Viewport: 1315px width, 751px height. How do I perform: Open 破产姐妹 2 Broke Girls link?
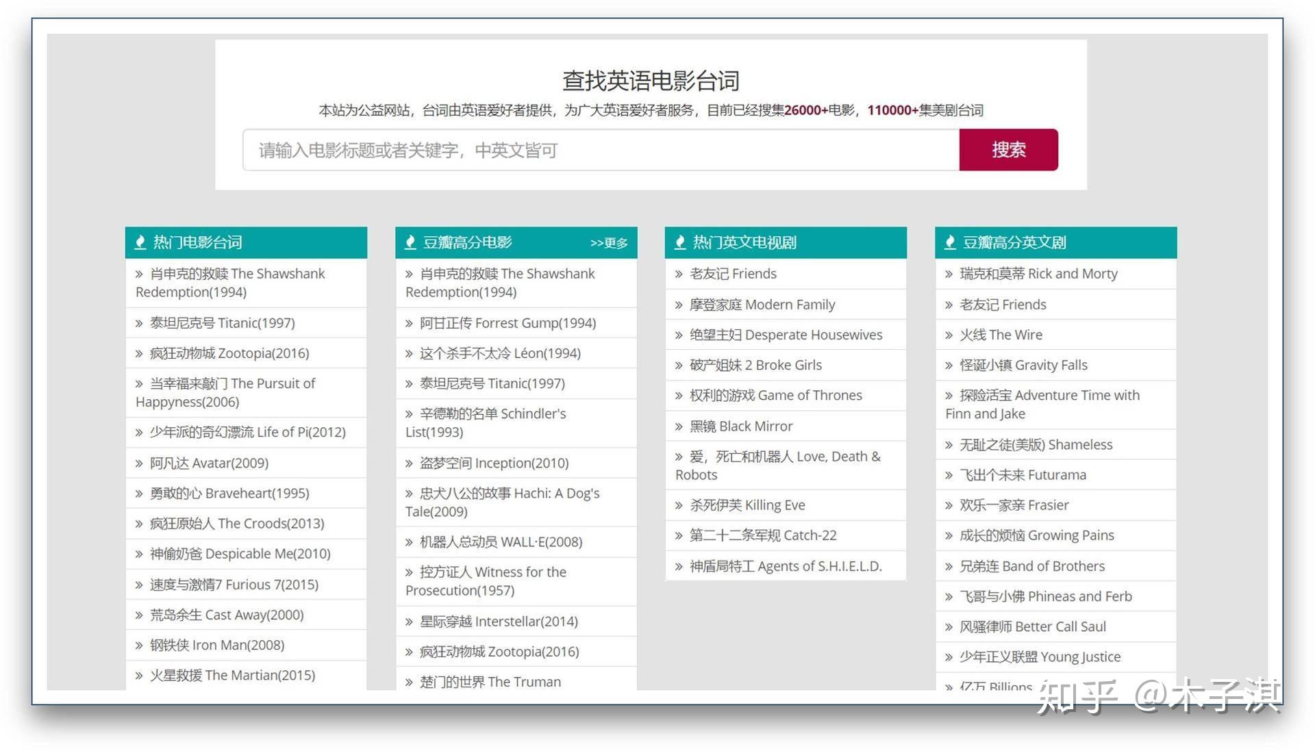point(756,365)
